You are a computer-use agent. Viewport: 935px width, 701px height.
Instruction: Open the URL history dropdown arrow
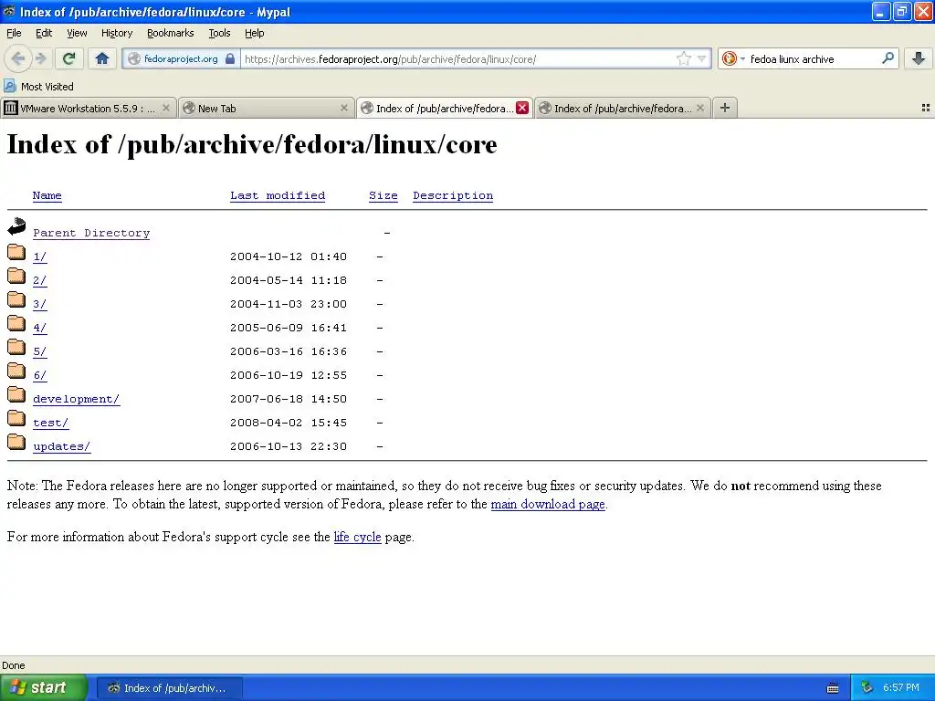702,58
